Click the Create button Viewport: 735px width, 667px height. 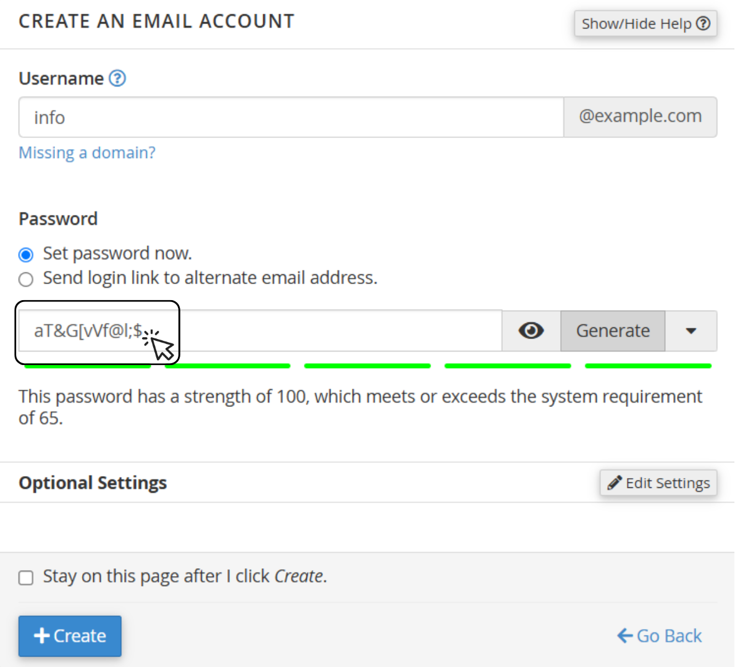coord(70,636)
